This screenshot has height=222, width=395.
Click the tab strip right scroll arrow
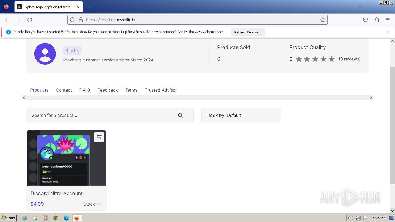371,98
